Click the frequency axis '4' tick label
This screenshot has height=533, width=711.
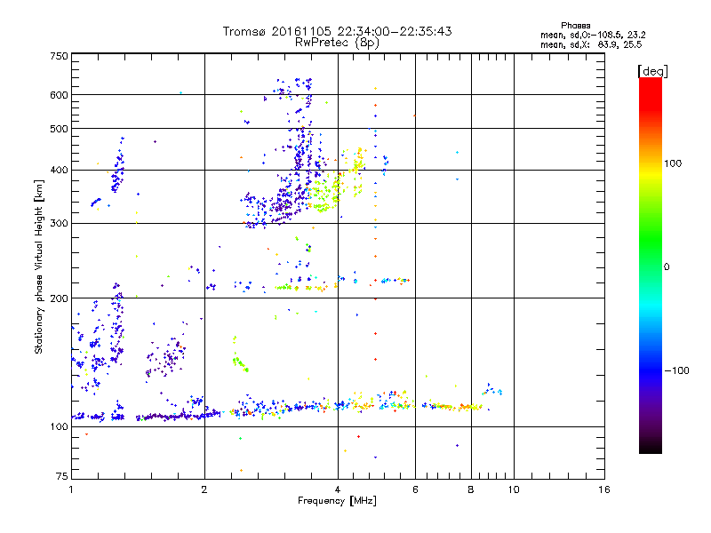(338, 489)
